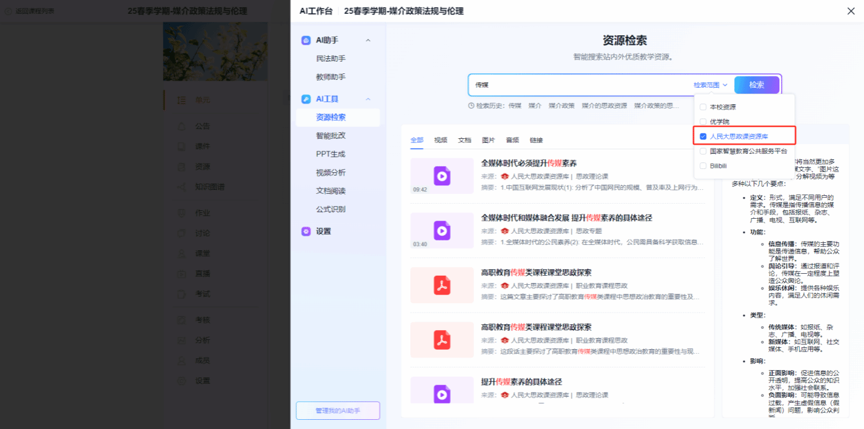
Task: Enable the 本校资源 checkbox
Action: [703, 107]
